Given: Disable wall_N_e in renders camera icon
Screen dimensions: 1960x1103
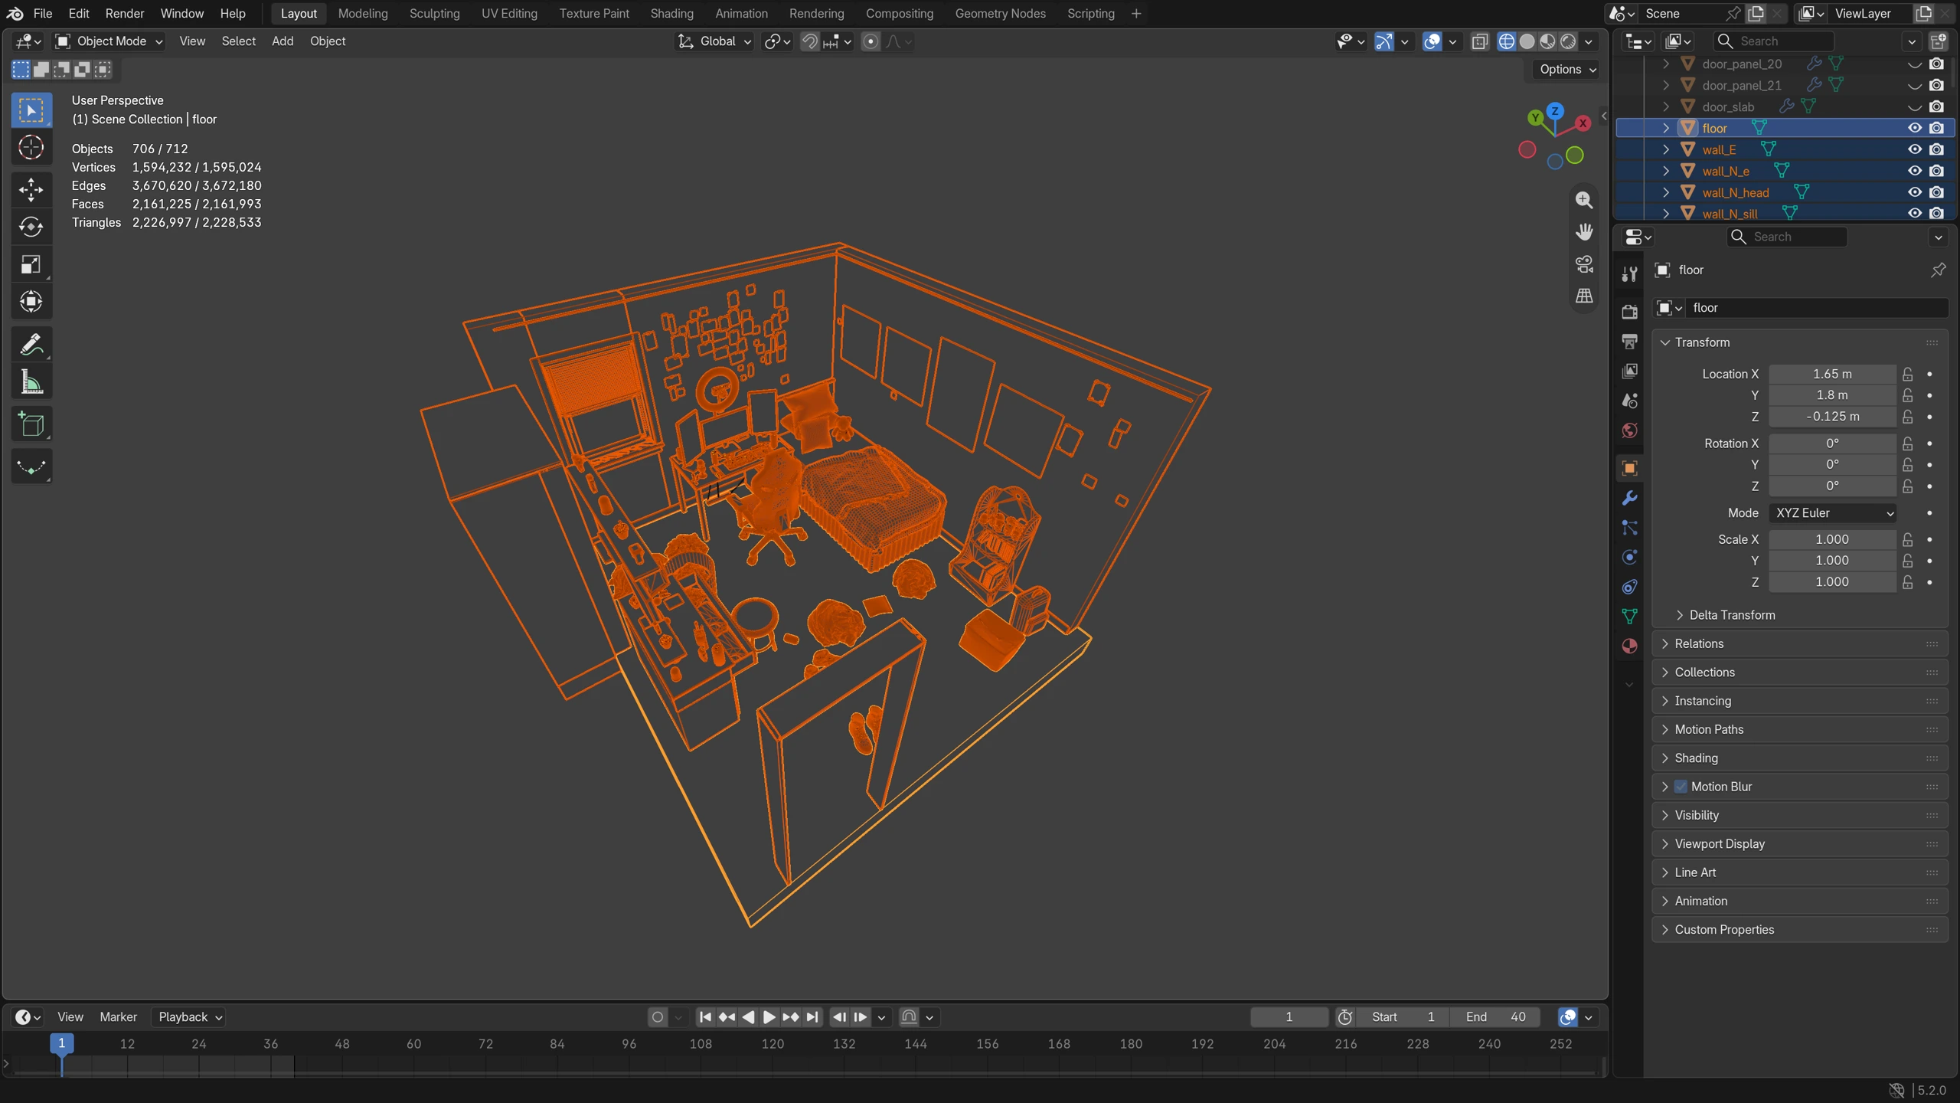Looking at the screenshot, I should (1936, 171).
